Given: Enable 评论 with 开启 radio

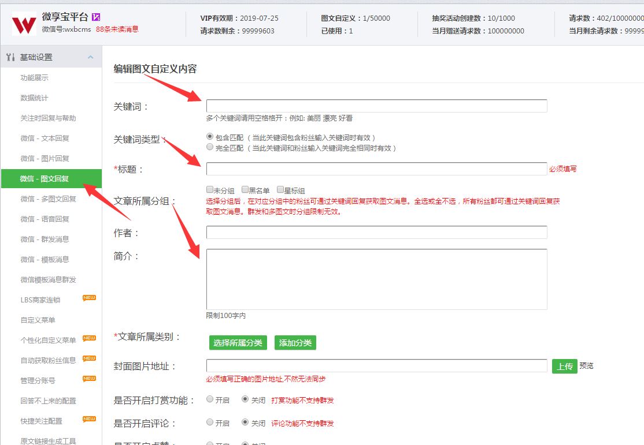Looking at the screenshot, I should (x=210, y=421).
